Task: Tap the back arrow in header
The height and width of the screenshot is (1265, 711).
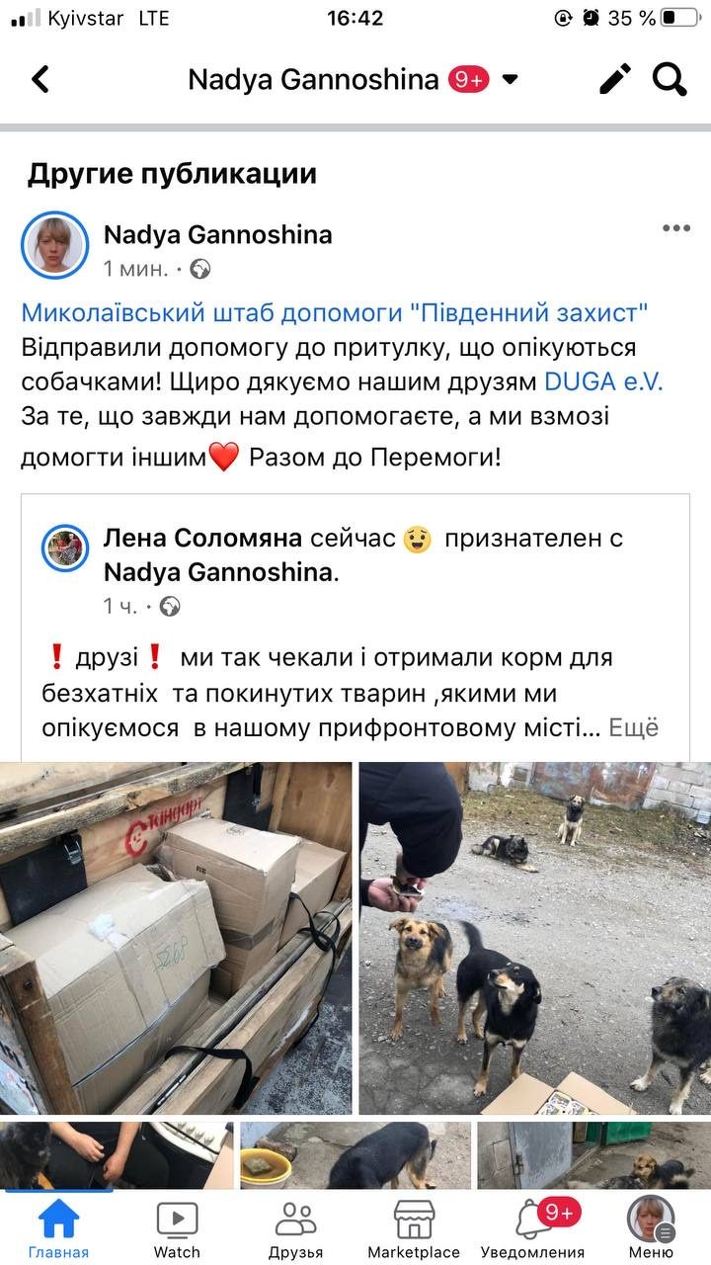Action: [40, 79]
